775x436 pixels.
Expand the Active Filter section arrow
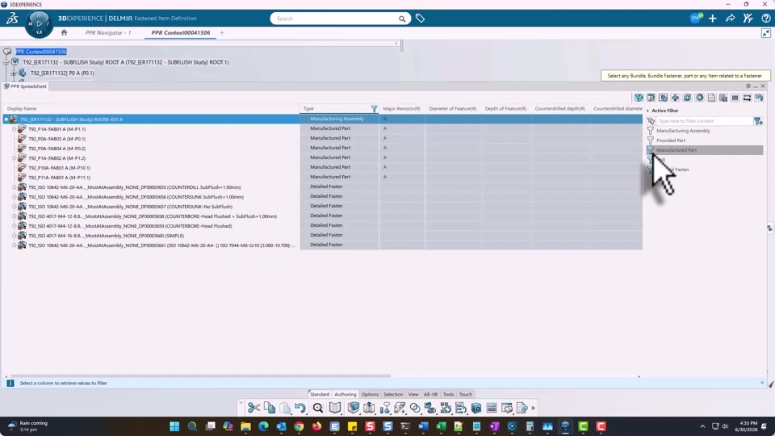[x=648, y=111]
